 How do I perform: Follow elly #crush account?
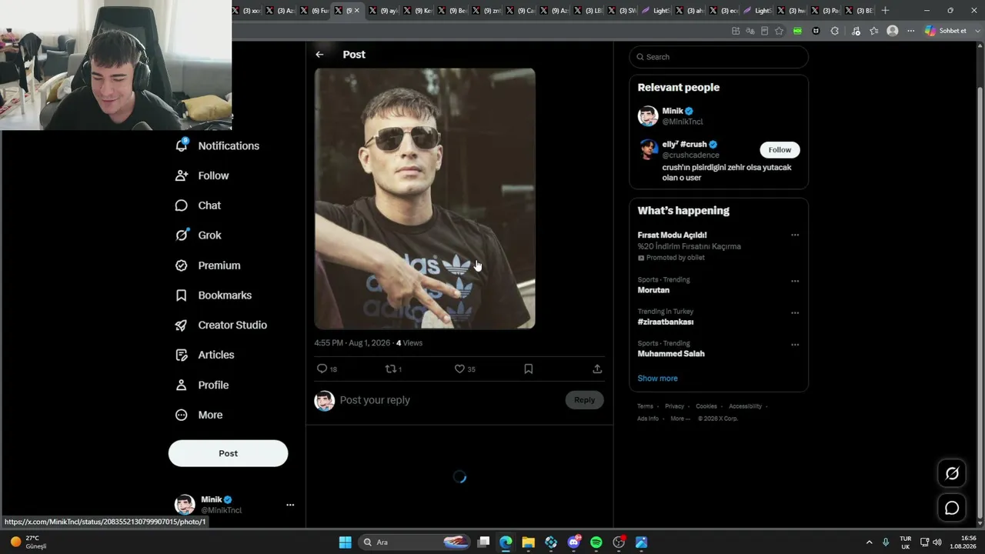coord(780,150)
